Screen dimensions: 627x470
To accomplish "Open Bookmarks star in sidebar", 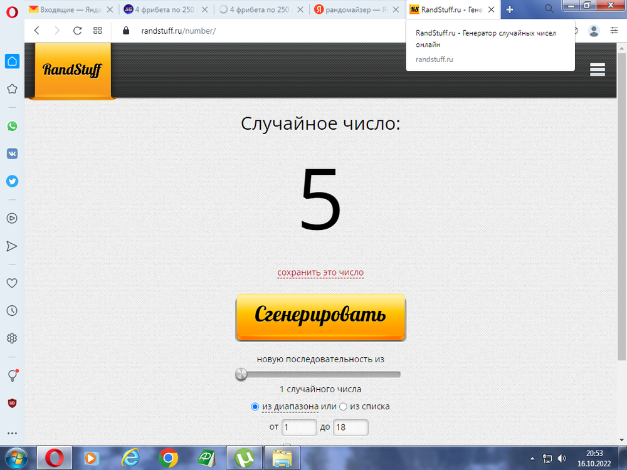I will [x=12, y=89].
